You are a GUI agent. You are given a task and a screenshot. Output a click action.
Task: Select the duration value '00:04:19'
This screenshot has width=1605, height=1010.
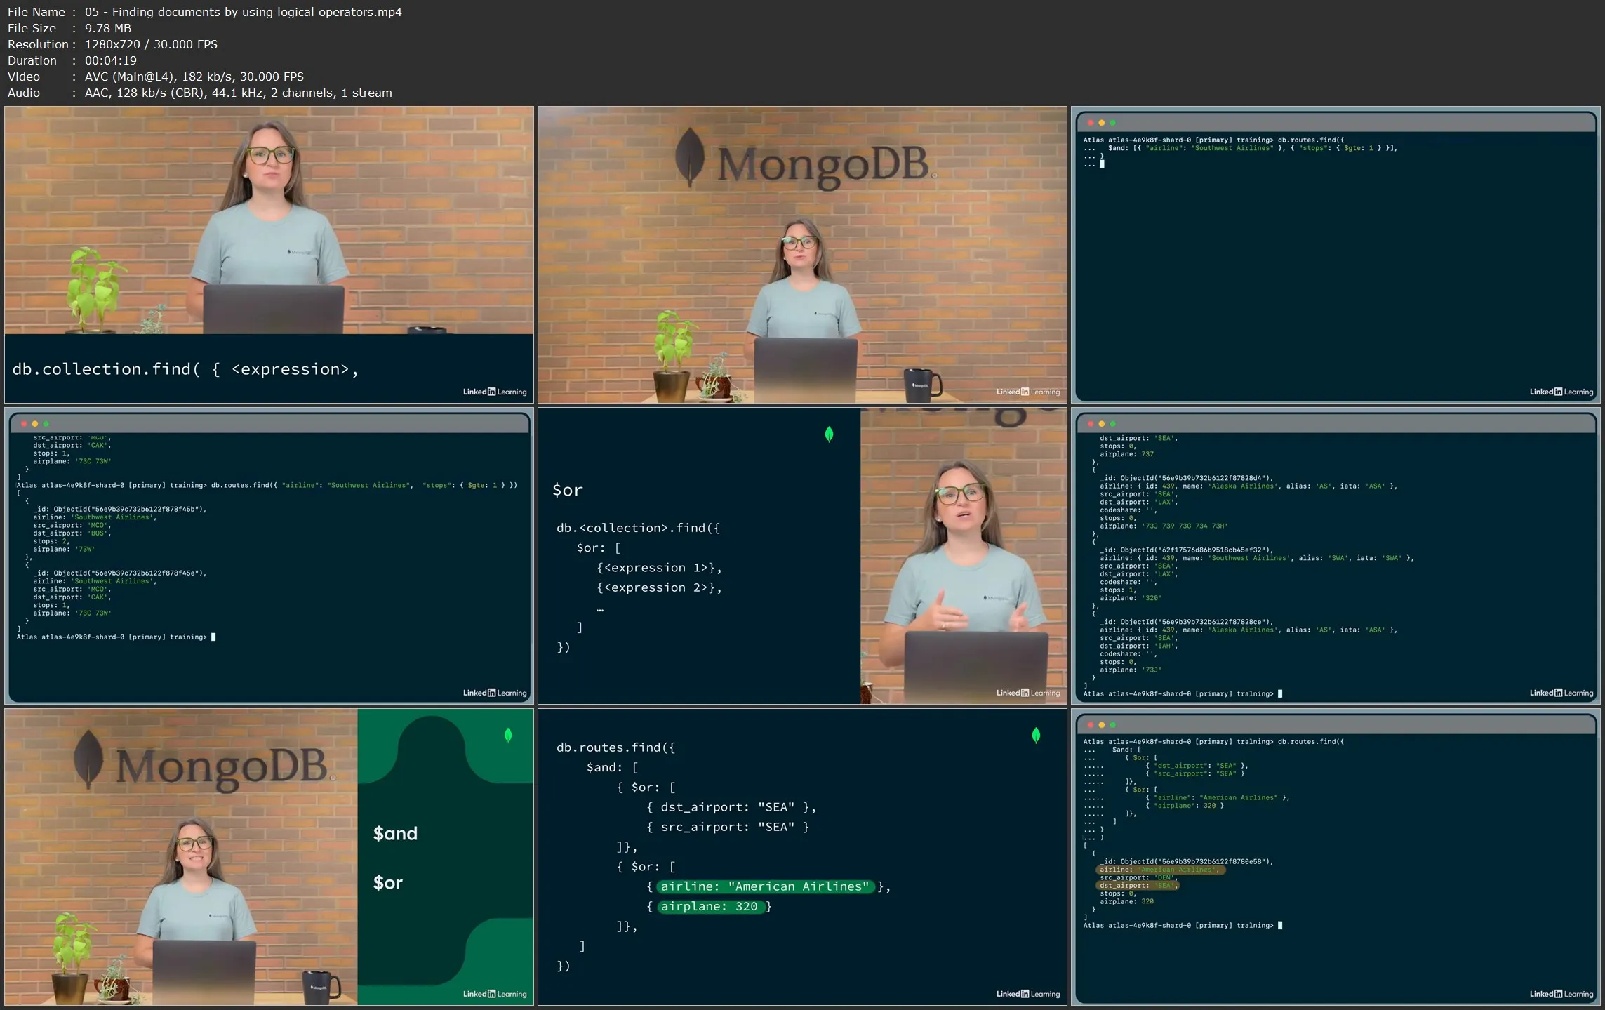[x=111, y=60]
